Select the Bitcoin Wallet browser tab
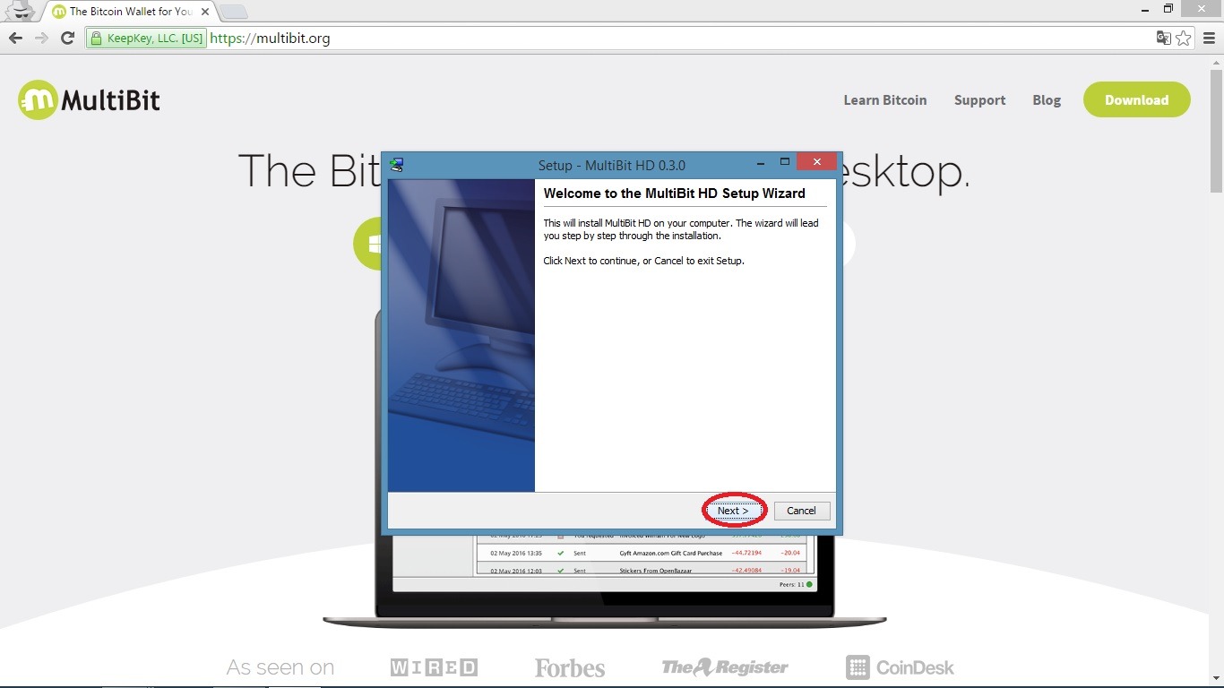Screen dimensions: 1224x688 coord(125,12)
